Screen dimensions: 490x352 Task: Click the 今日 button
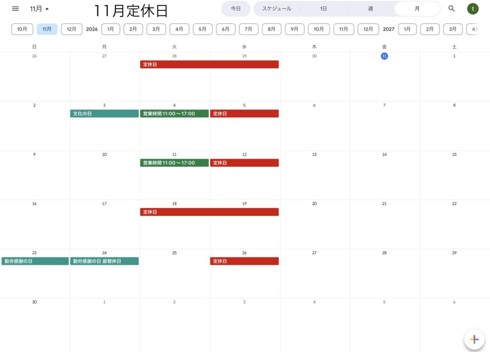(235, 9)
